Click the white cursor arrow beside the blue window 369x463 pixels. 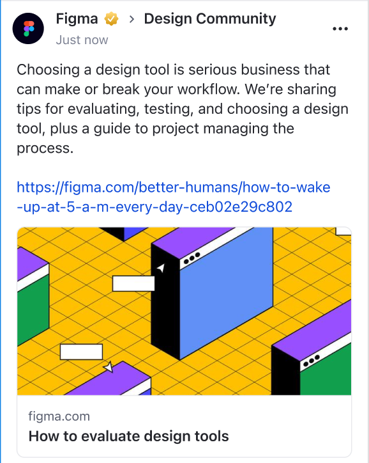click(x=161, y=268)
